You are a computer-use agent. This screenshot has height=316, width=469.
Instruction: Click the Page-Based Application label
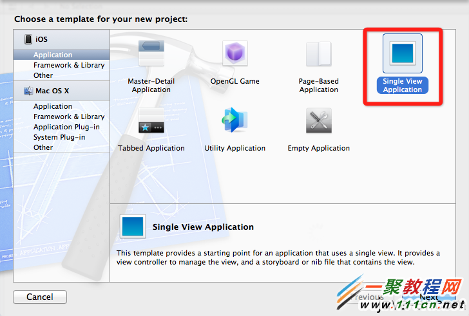[x=319, y=86]
